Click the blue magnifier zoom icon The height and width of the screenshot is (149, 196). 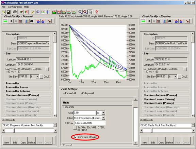coord(80,12)
